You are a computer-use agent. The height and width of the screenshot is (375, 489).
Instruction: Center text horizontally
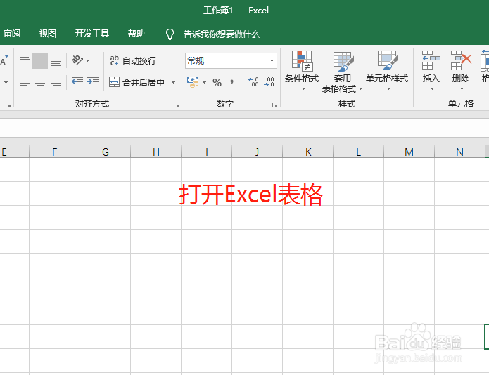40,82
